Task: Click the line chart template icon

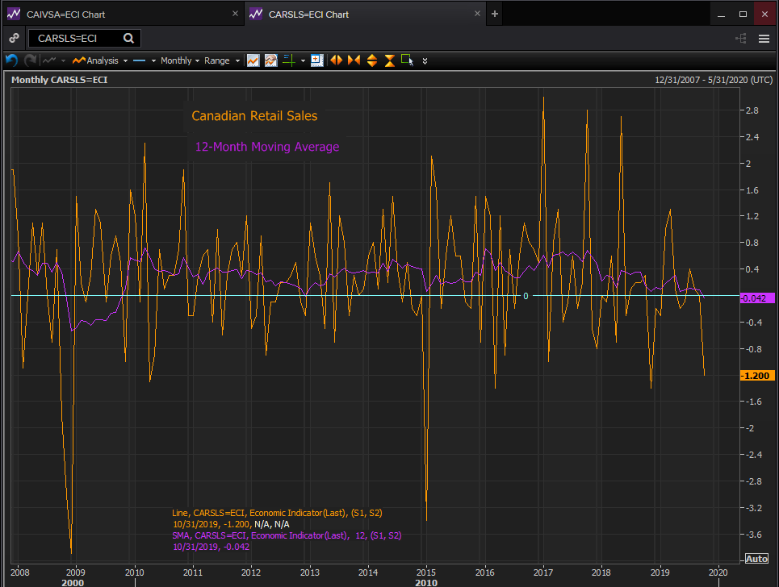Action: pos(253,60)
